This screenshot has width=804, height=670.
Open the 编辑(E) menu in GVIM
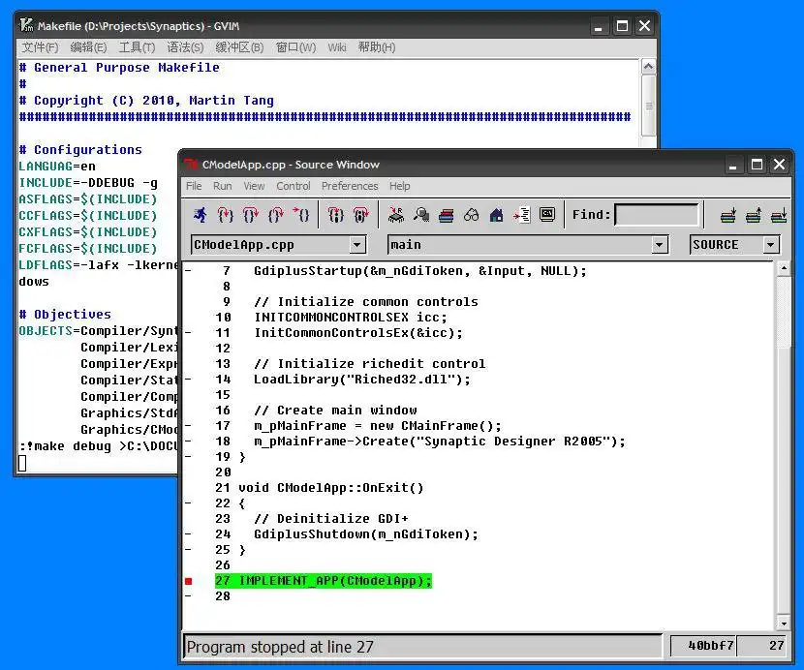88,47
